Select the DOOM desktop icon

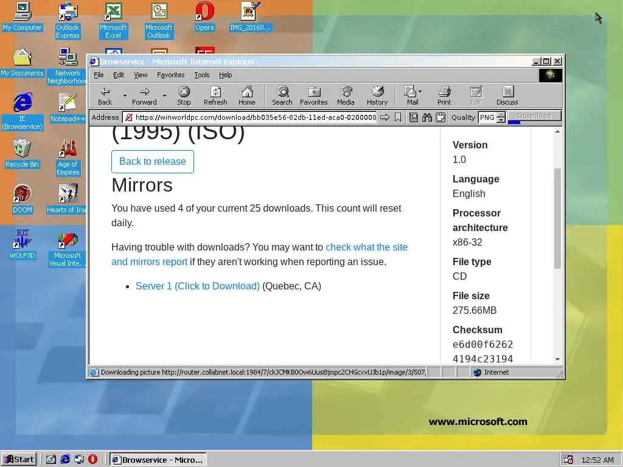click(x=22, y=199)
